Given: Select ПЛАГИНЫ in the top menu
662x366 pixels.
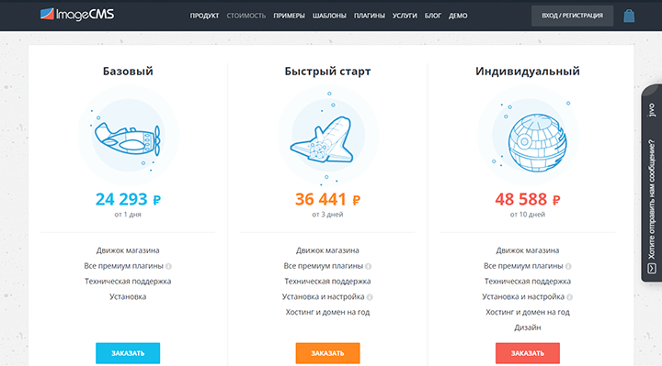Looking at the screenshot, I should (x=370, y=16).
